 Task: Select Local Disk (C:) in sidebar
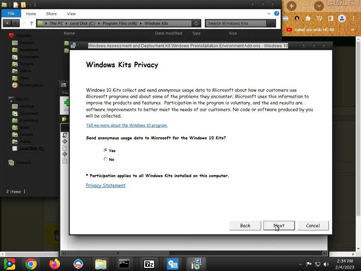(x=31, y=149)
